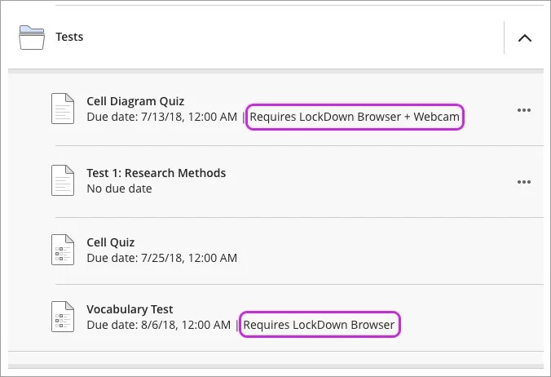Click the Cell Quiz test icon
Viewport: 551px width, 377px height.
[63, 250]
